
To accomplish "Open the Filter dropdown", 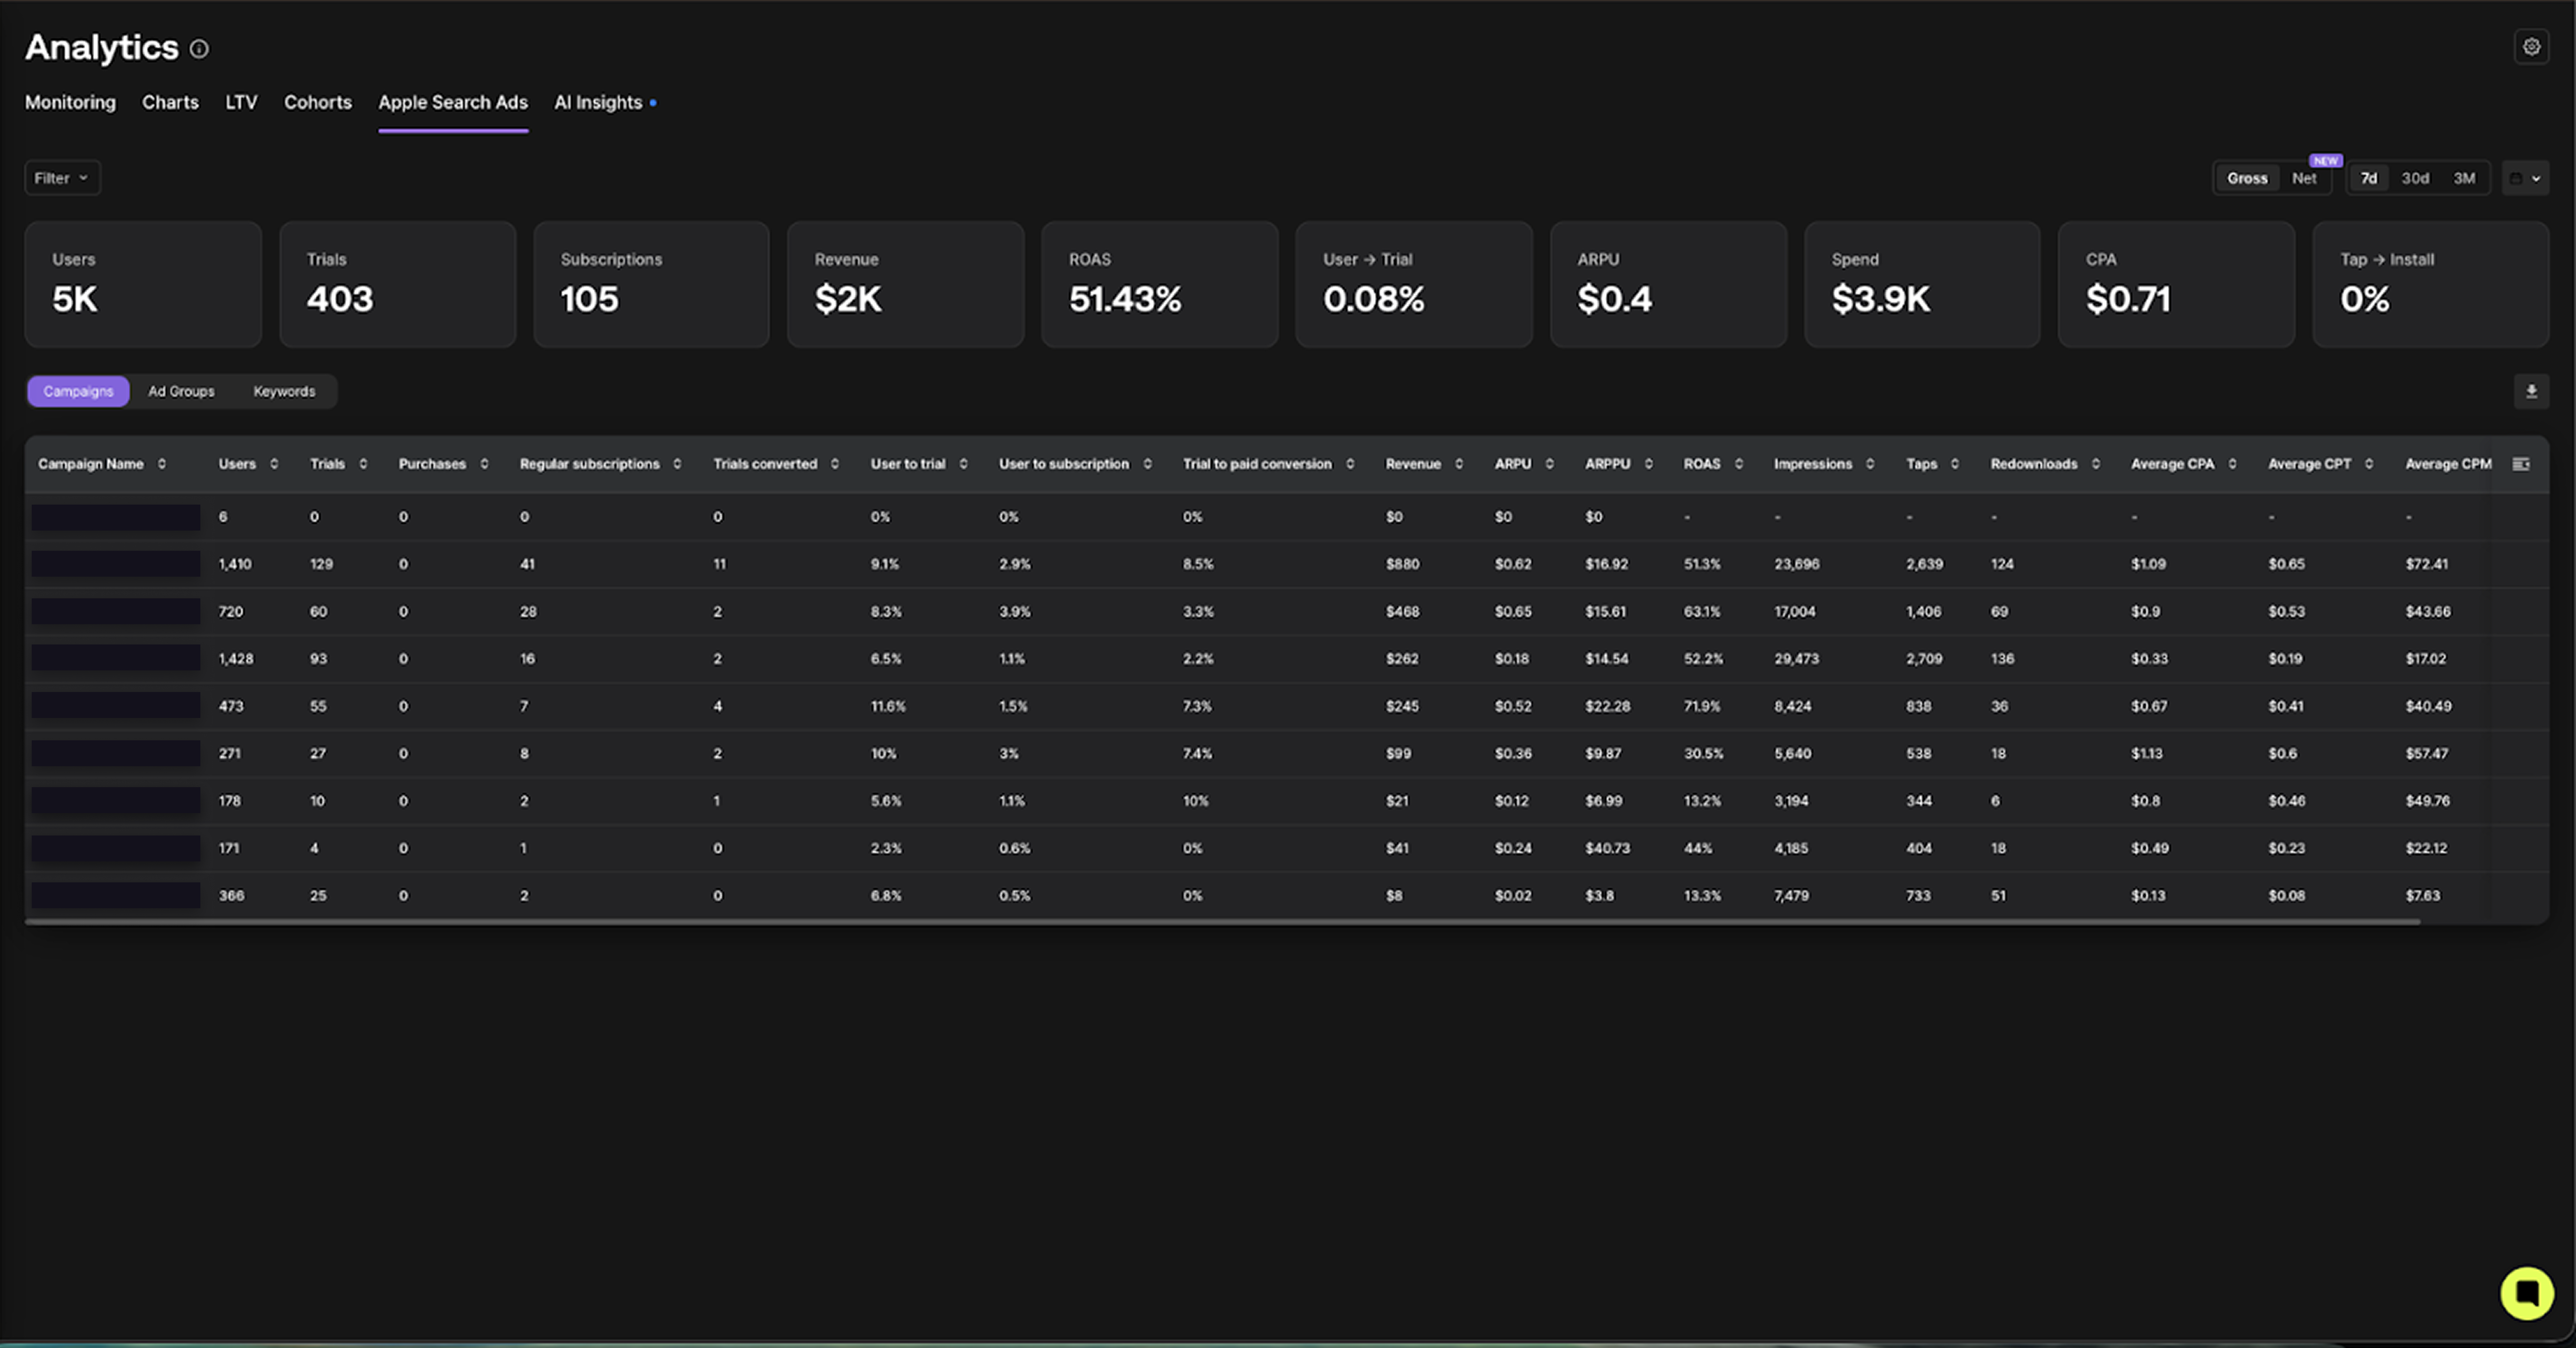I will point(61,178).
